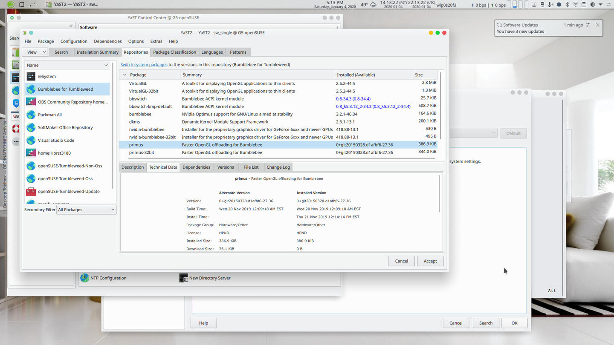Click the openSUSE-Tumbleweed-Update red toolbox icon

click(31, 191)
